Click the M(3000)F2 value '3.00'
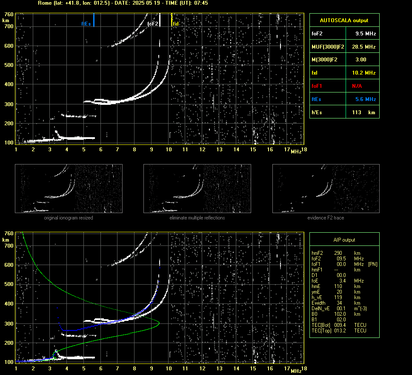Screen dimensions: 412x375 pos(361,60)
